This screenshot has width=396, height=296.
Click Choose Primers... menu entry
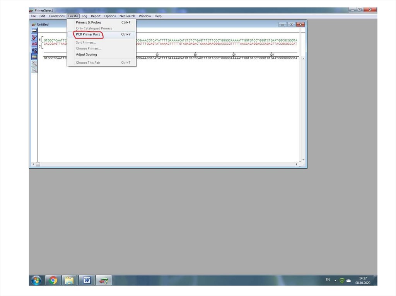tap(102, 48)
